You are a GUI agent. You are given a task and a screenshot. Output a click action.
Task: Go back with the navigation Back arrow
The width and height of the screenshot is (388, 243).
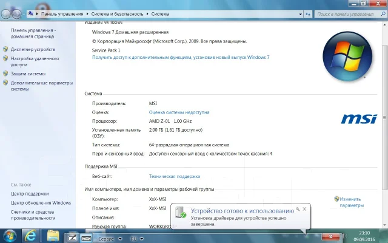(x=6, y=14)
